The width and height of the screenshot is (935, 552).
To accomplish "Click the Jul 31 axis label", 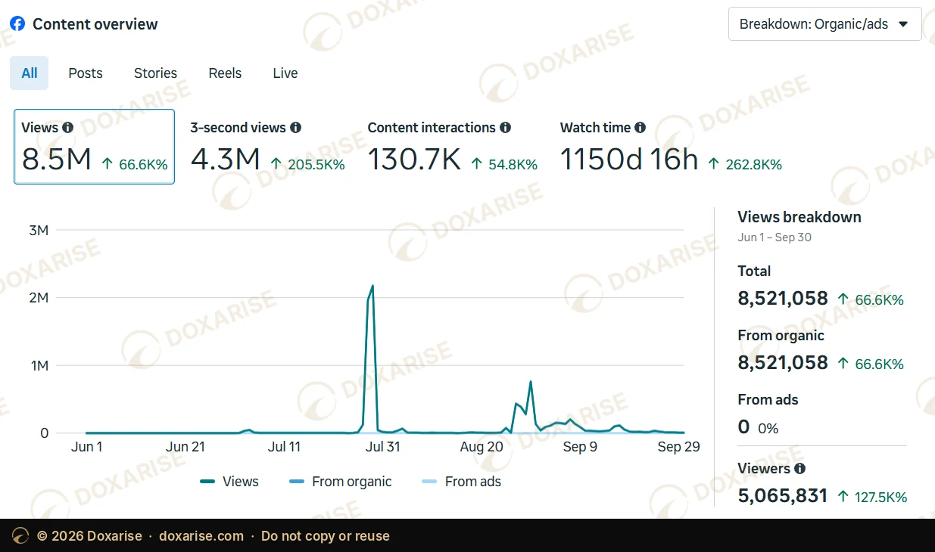I will [383, 447].
